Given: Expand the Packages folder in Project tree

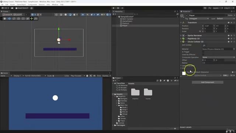Looking at the screenshot, I should 113,125.
